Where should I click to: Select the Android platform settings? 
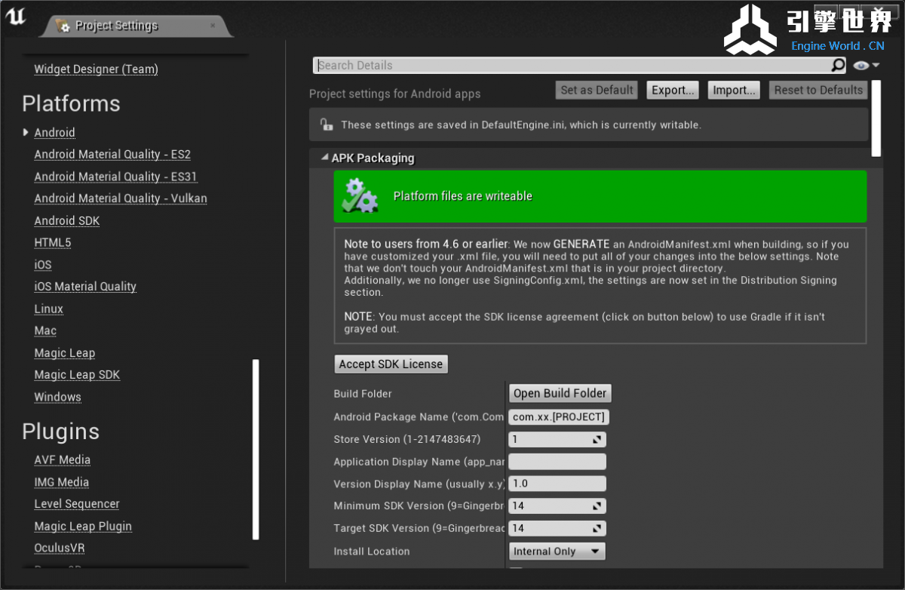click(54, 133)
